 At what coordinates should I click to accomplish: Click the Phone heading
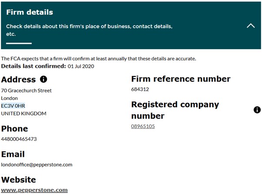point(15,129)
